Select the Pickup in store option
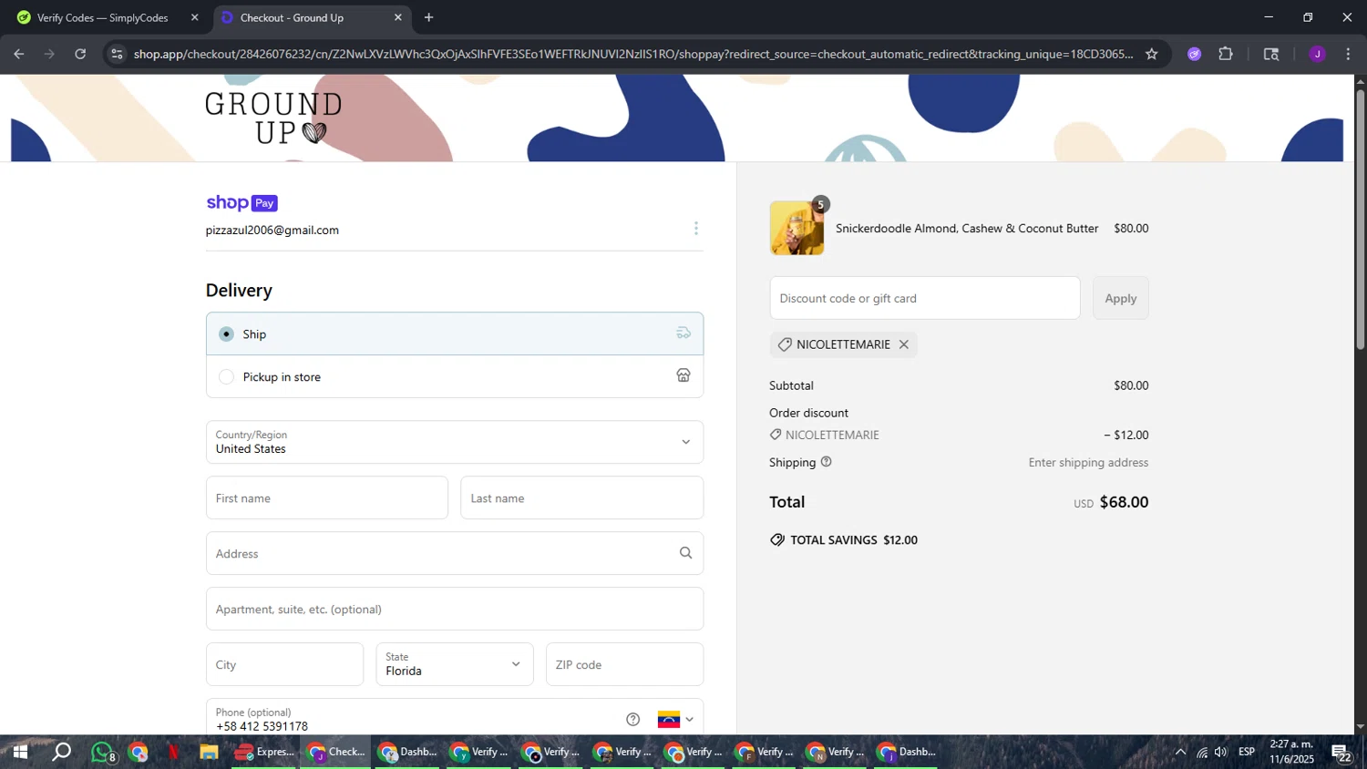The height and width of the screenshot is (769, 1367). pos(455,376)
